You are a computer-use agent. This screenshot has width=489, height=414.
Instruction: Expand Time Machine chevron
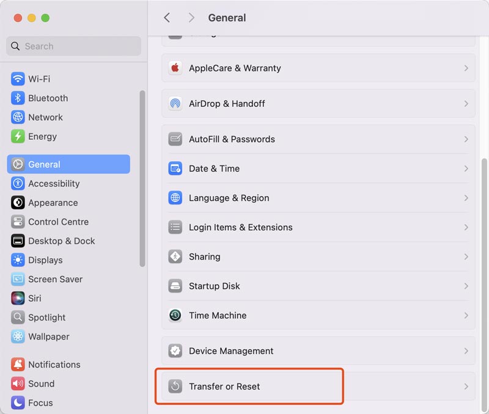466,315
